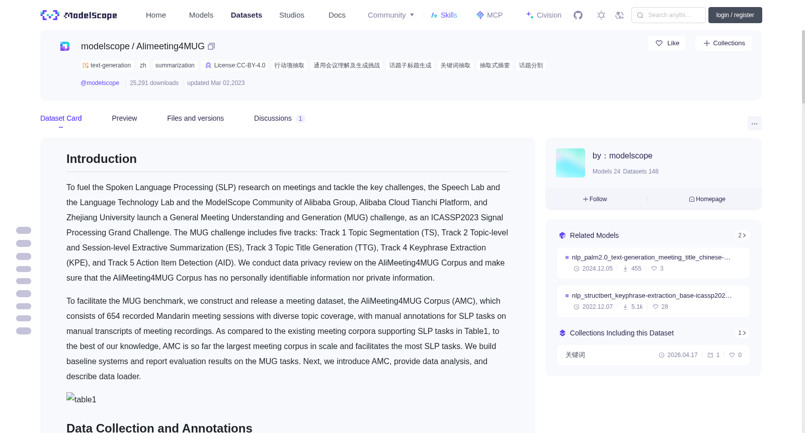
Task: Click the 455 downloads icon on the first model
Action: pos(625,269)
